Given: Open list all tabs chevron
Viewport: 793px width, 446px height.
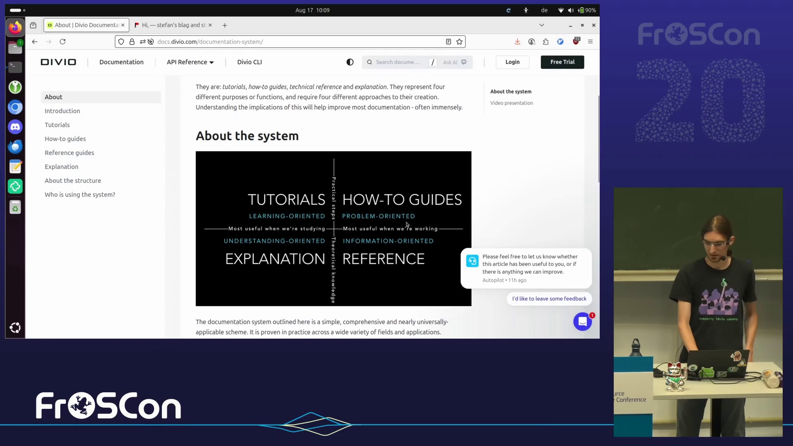Looking at the screenshot, I should (541, 25).
